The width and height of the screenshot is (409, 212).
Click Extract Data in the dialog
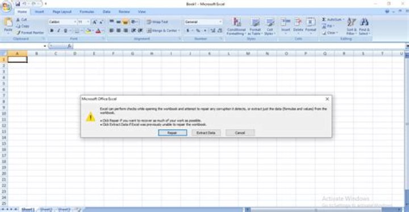206,133
